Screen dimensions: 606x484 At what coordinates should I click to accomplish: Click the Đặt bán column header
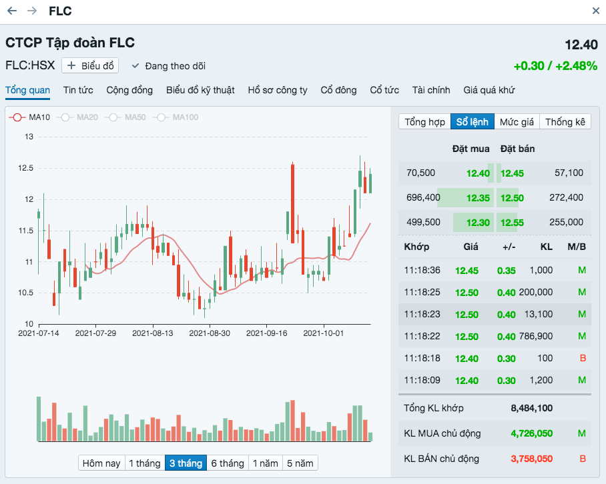coord(517,149)
